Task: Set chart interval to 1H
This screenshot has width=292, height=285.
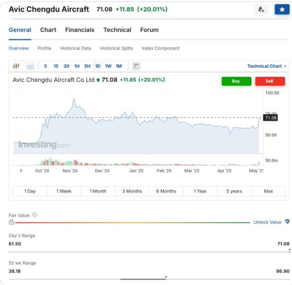Action: pyautogui.click(x=77, y=66)
